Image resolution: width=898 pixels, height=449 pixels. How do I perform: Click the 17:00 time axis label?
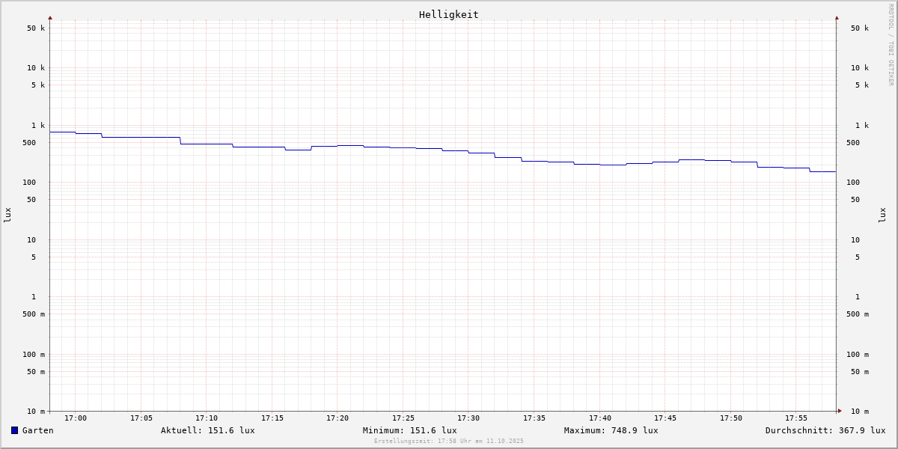[x=76, y=418]
